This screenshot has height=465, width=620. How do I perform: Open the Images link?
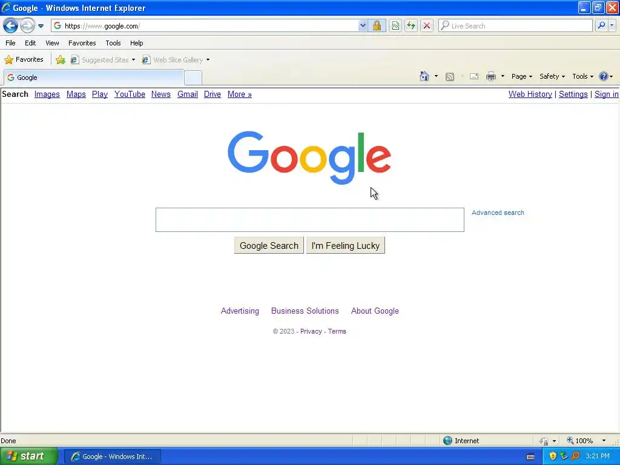tap(47, 94)
